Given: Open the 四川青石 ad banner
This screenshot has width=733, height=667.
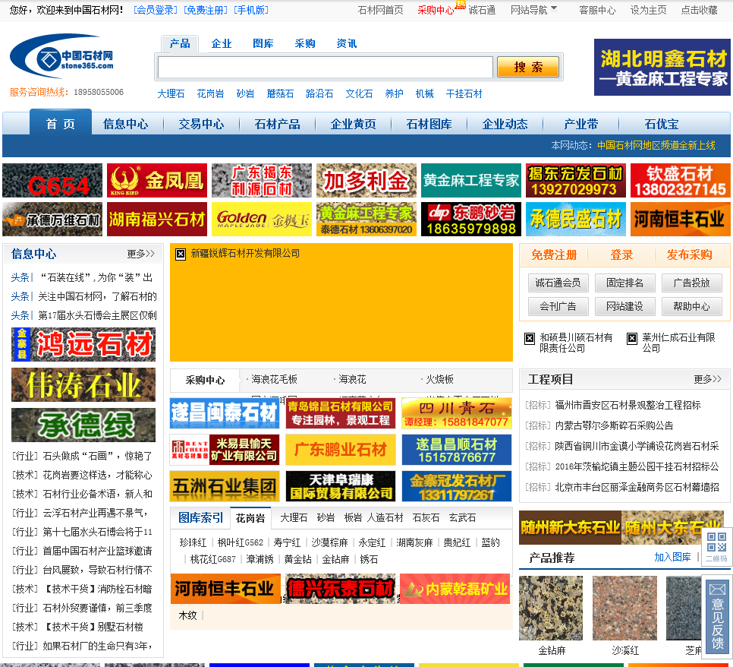Looking at the screenshot, I should 457,413.
